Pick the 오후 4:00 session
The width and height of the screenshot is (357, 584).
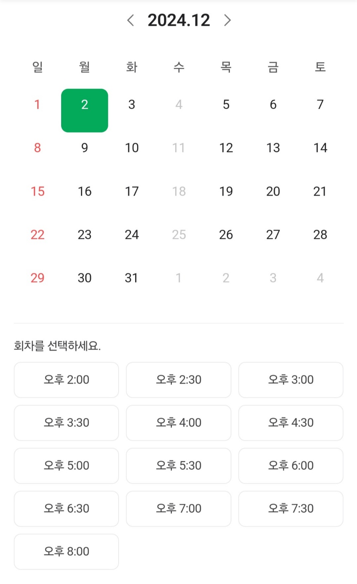click(178, 423)
